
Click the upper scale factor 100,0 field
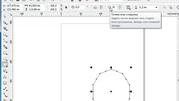coord(54,6)
